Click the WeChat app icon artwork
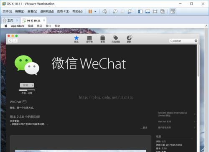 pos(27,65)
